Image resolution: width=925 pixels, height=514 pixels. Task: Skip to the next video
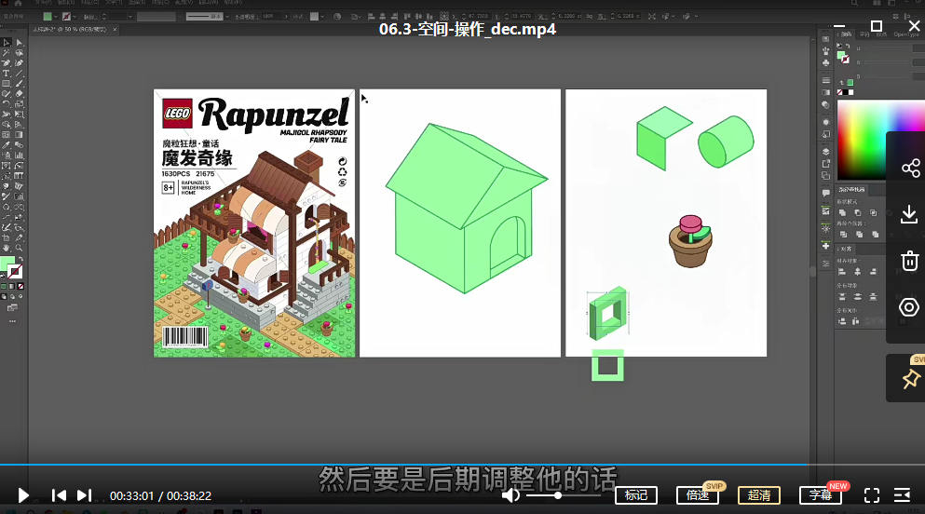pos(84,495)
